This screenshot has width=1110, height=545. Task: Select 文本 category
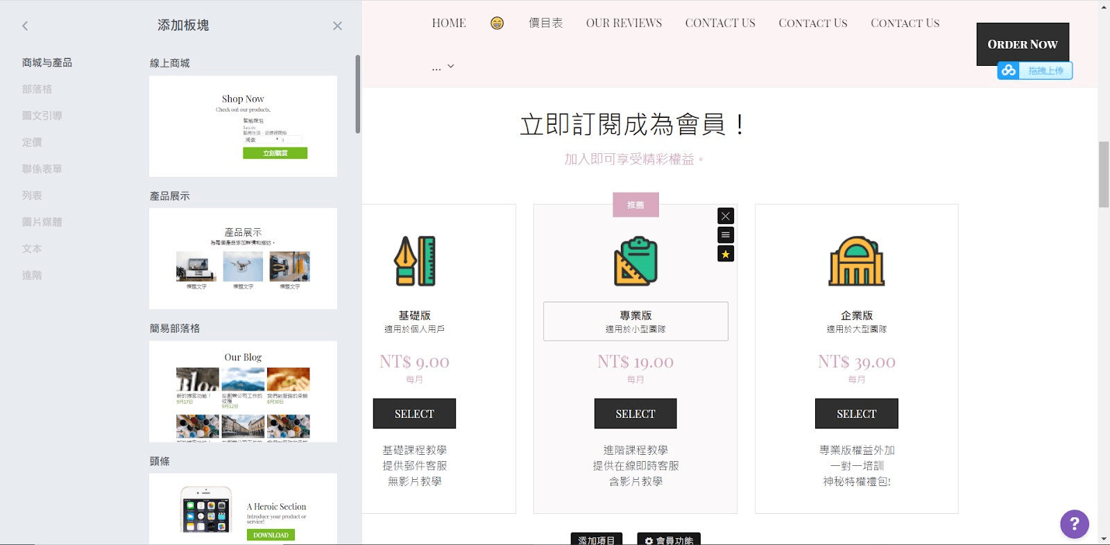click(x=32, y=248)
